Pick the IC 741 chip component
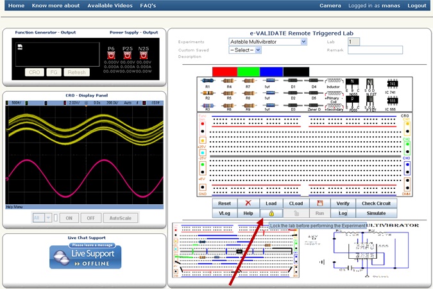The image size is (433, 289). (x=393, y=83)
